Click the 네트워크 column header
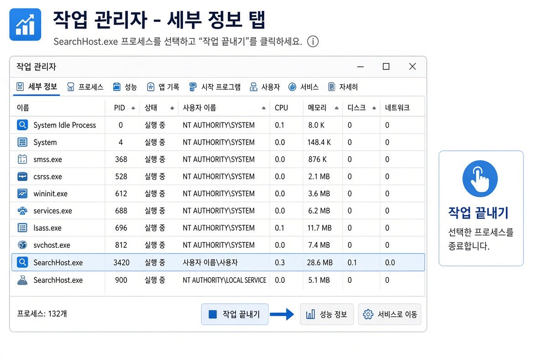The image size is (533, 357). click(397, 107)
